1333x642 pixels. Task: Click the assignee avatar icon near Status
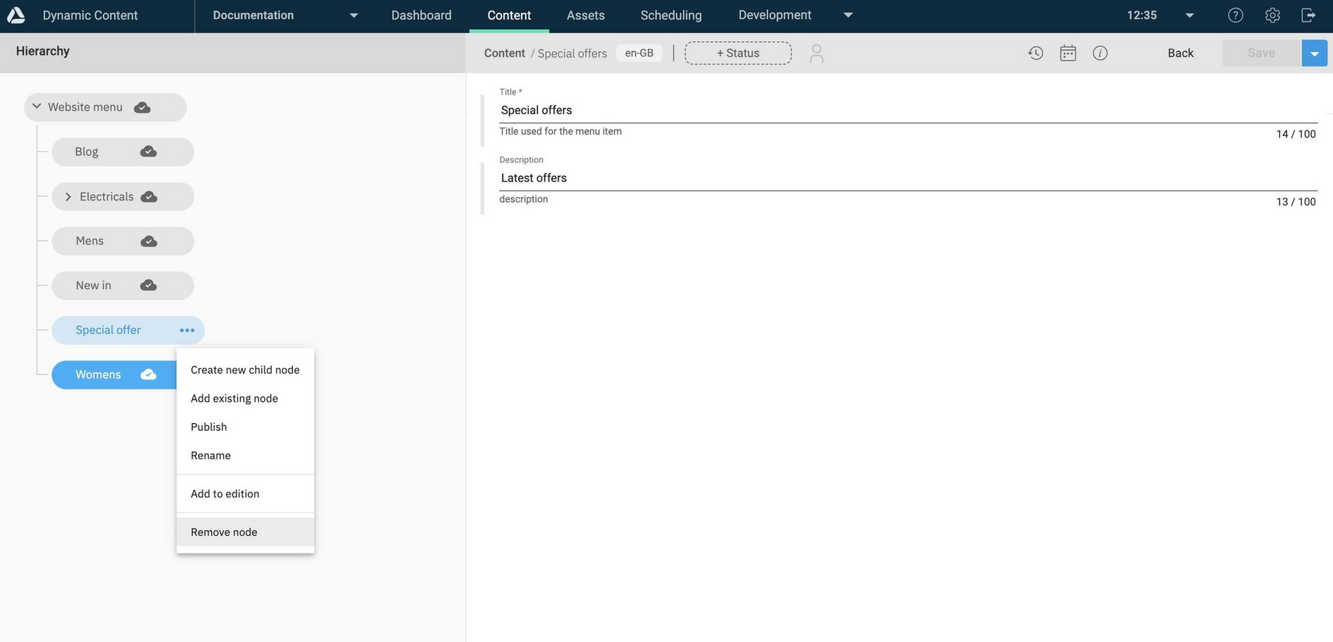[816, 52]
